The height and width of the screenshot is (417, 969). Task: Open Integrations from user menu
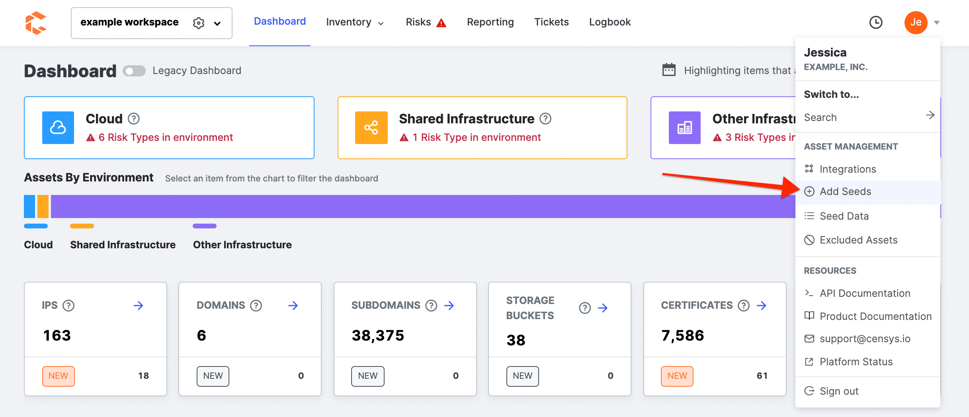[x=868, y=169]
